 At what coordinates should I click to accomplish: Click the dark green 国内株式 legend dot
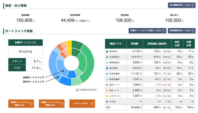pos(107,51)
